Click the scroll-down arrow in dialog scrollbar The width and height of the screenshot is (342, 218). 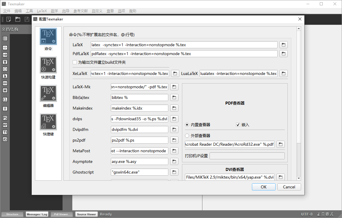[299, 178]
